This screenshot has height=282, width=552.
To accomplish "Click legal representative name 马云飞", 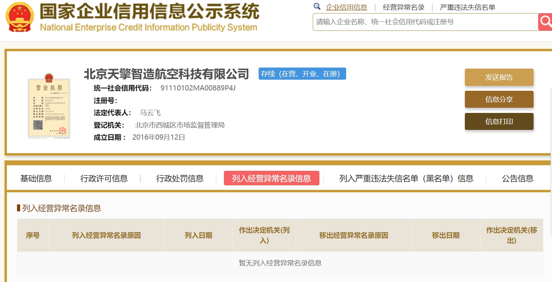I will tap(150, 113).
